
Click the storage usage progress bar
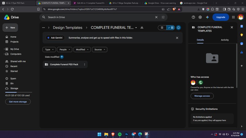18,92
